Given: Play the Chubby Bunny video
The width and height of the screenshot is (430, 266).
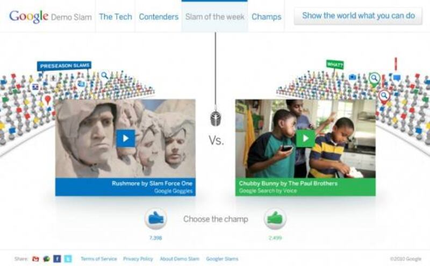Looking at the screenshot, I should 305,138.
